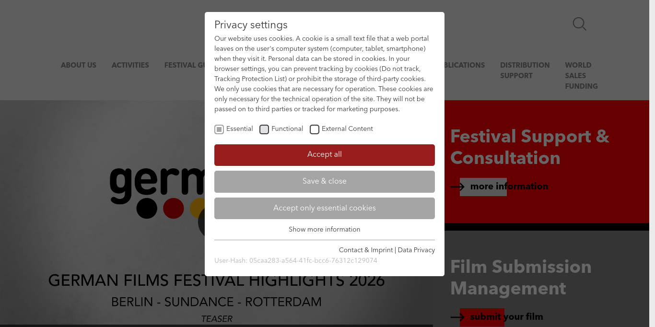Follow the more information link
The width and height of the screenshot is (655, 327).
[x=509, y=187]
